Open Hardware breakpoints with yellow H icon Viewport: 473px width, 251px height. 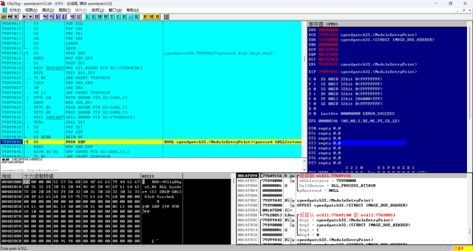click(157, 17)
